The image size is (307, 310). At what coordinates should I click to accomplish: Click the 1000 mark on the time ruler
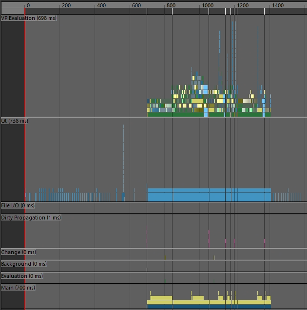click(208, 5)
